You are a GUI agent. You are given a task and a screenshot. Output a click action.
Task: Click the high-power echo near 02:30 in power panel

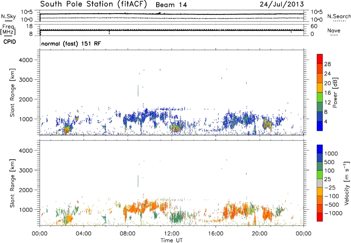tap(67, 129)
